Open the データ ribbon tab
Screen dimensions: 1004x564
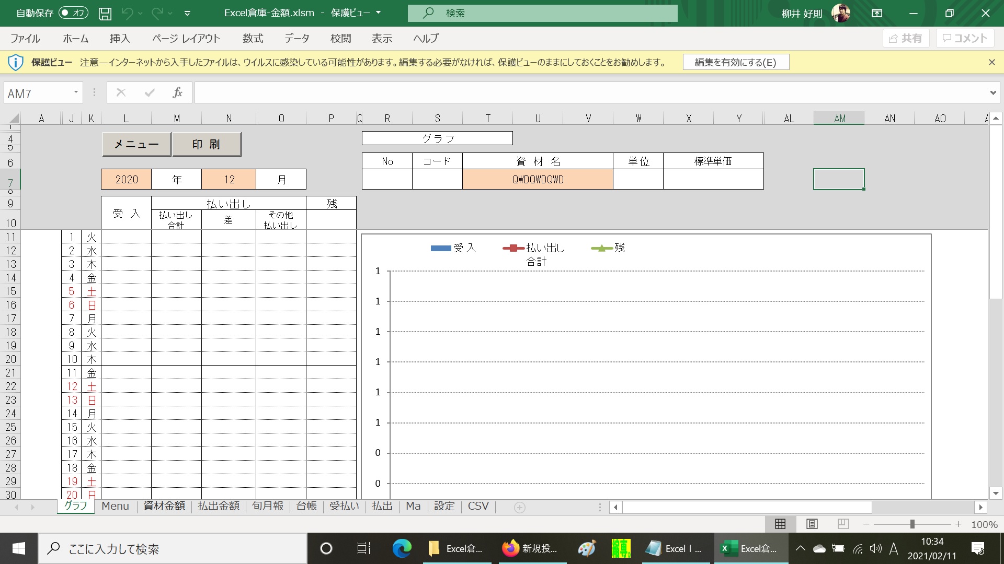(x=296, y=38)
